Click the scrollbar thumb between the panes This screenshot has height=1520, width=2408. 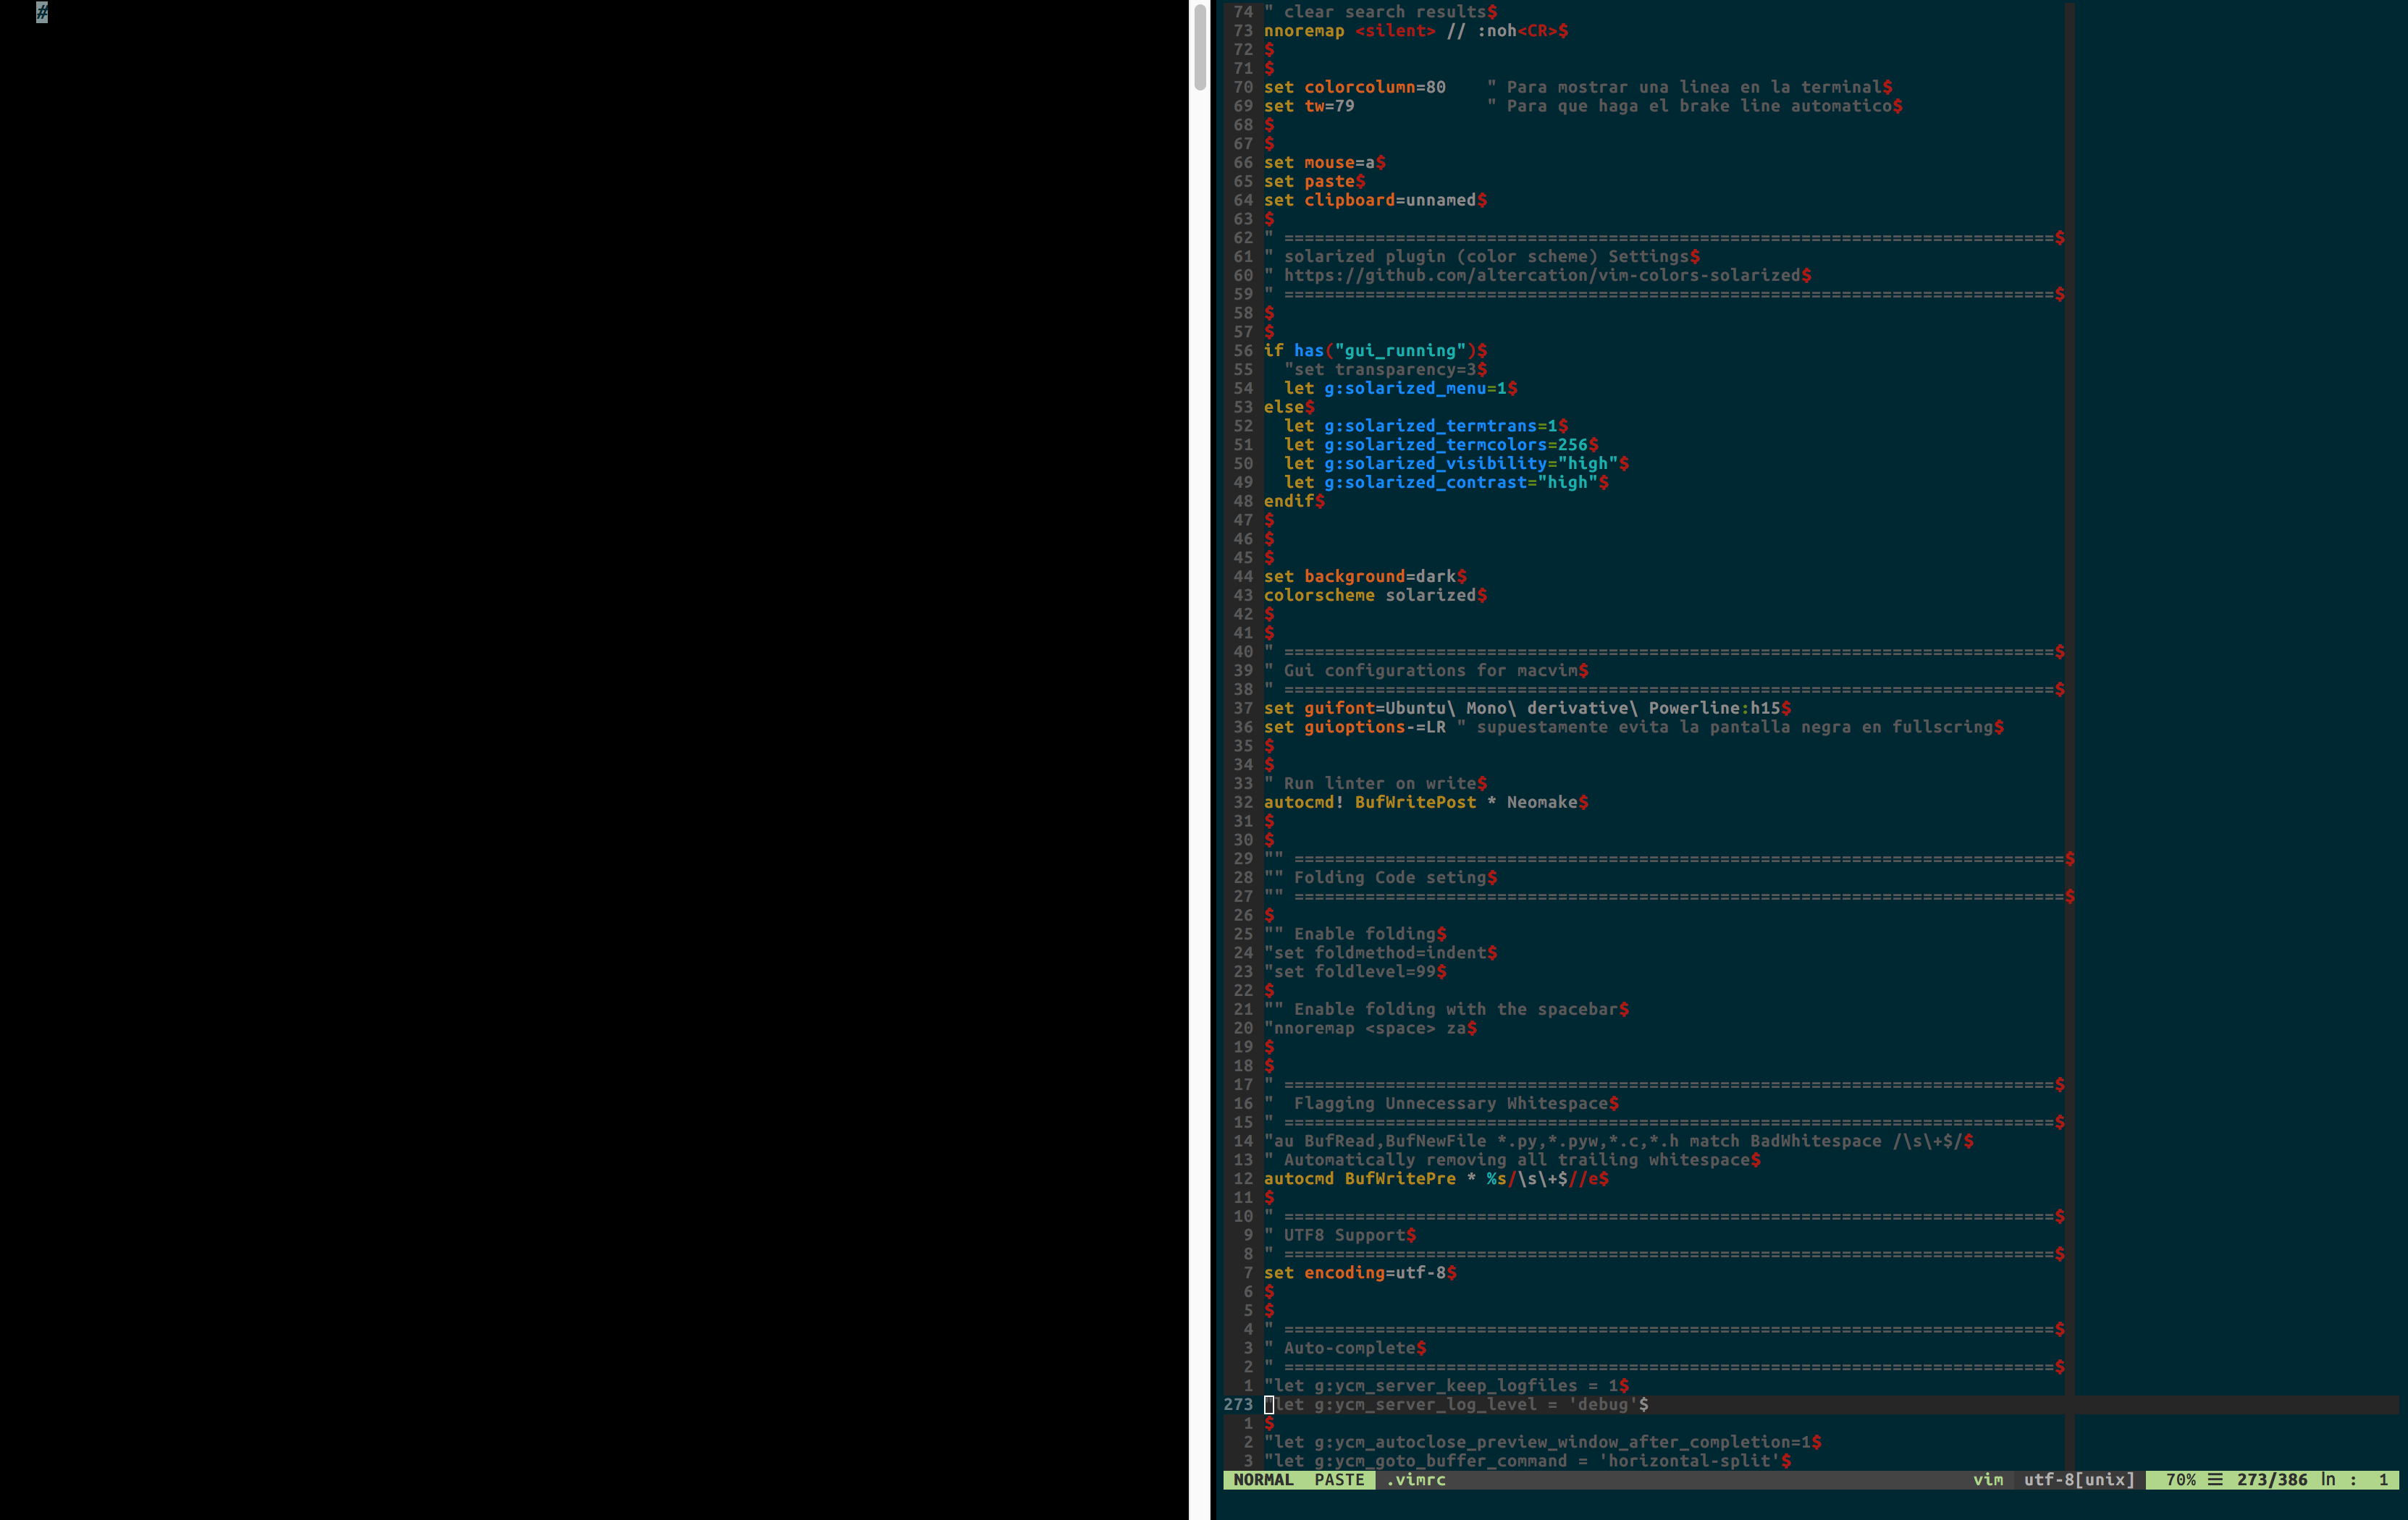pyautogui.click(x=1200, y=47)
